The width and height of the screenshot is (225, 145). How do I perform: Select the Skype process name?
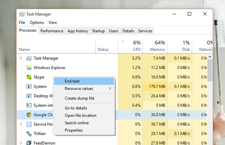coord(39,77)
